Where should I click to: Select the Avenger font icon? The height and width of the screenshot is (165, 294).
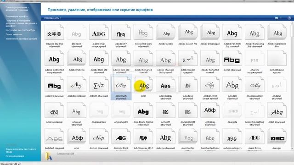(277, 136)
